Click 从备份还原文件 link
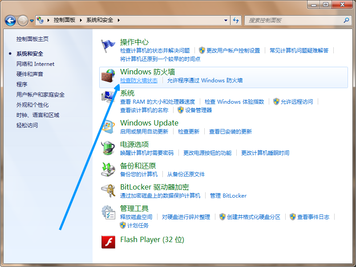 [x=186, y=174]
